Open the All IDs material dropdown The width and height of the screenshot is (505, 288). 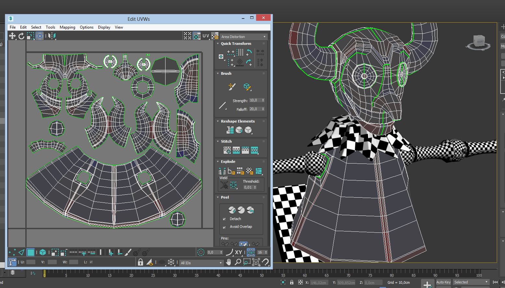[201, 263]
